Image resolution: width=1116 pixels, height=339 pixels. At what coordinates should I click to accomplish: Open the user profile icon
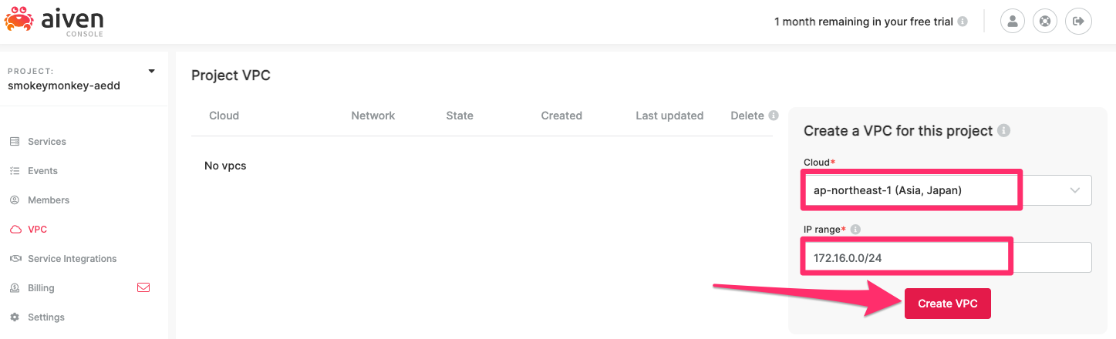point(1012,21)
